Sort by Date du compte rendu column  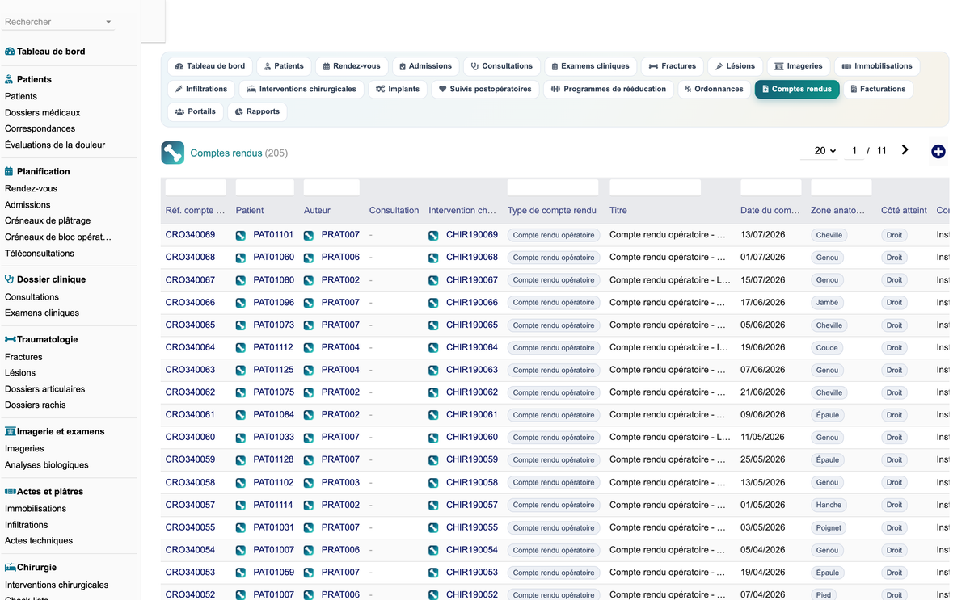(x=770, y=210)
